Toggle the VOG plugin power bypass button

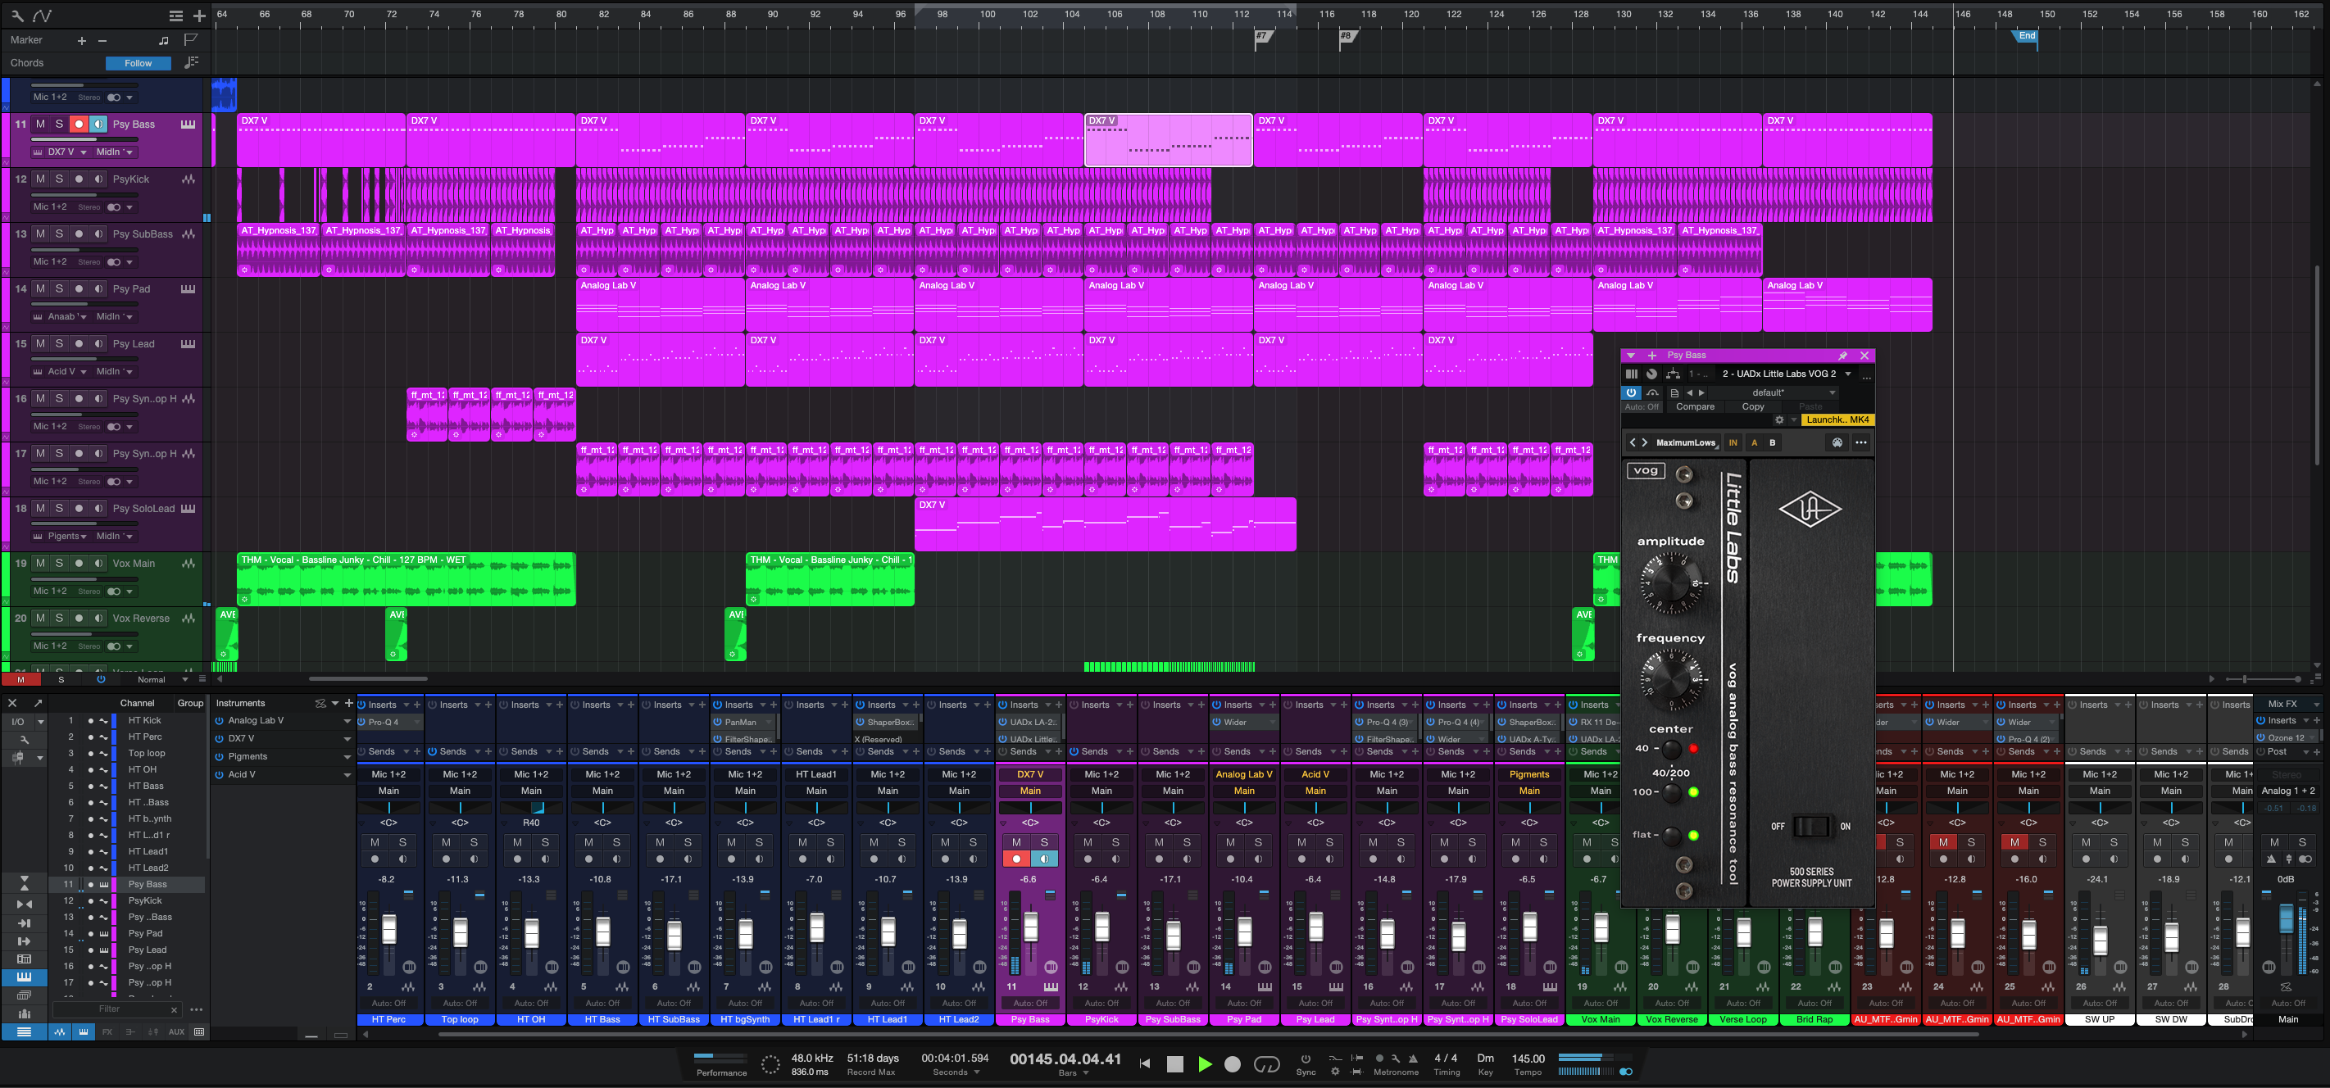pyautogui.click(x=1631, y=392)
